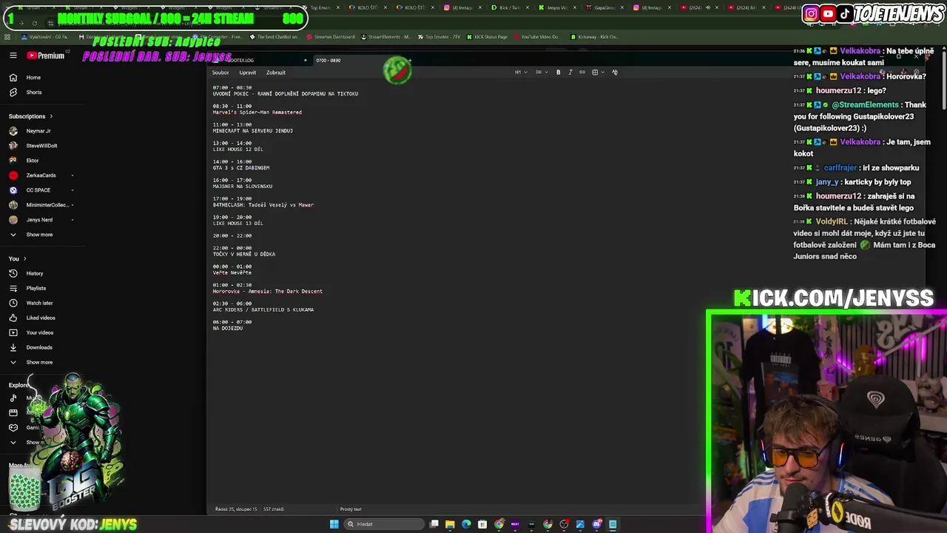
Task: Open the Jenys Nerd subscription channel
Action: pyautogui.click(x=41, y=220)
